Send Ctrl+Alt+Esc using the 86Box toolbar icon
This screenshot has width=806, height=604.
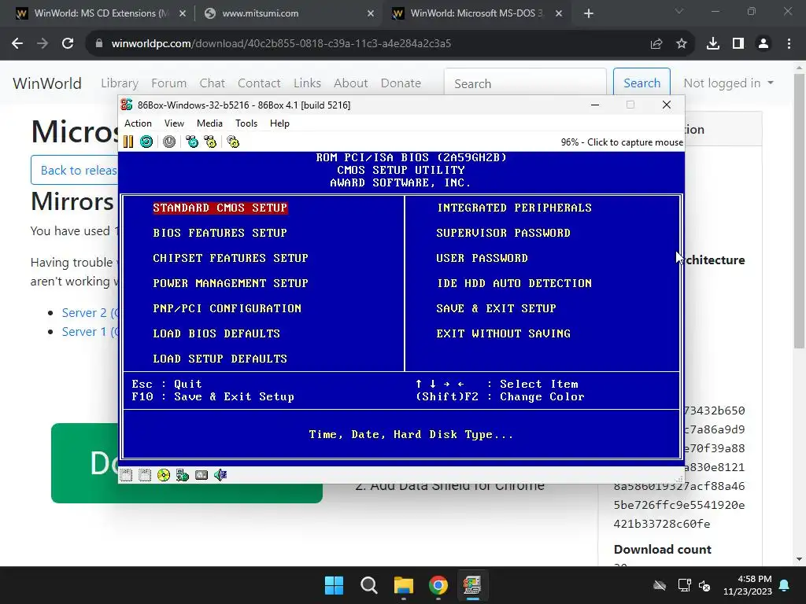pyautogui.click(x=210, y=142)
